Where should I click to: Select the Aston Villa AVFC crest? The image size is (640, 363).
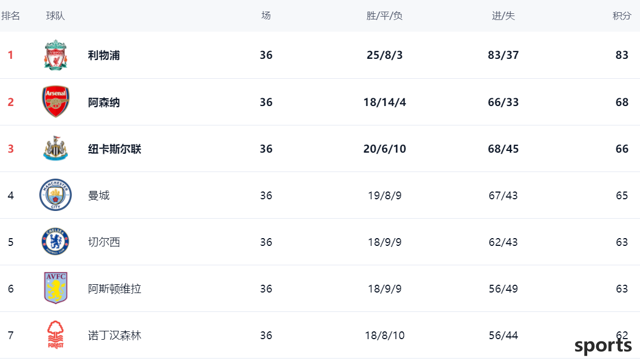(56, 288)
